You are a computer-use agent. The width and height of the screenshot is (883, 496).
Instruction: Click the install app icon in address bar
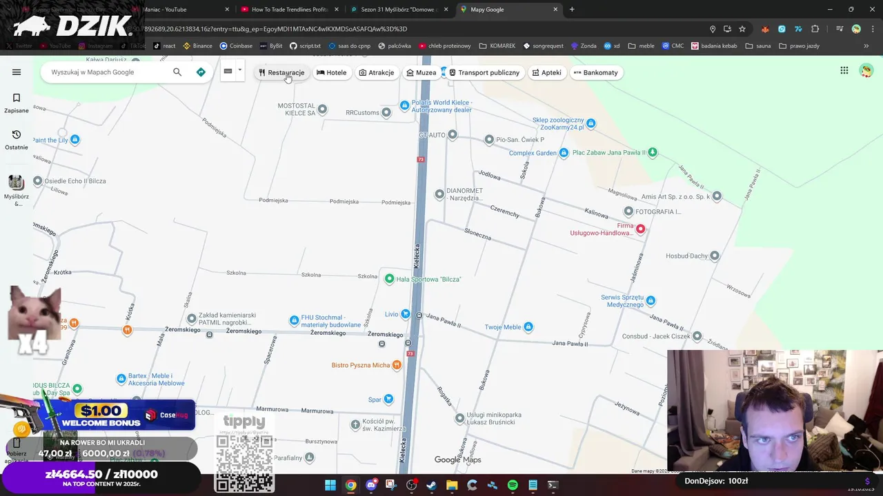tap(727, 29)
